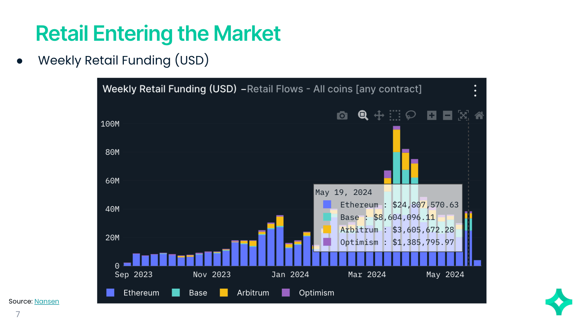Open the three-dot chart options menu
Viewport: 585px width, 328px height.
pos(475,91)
